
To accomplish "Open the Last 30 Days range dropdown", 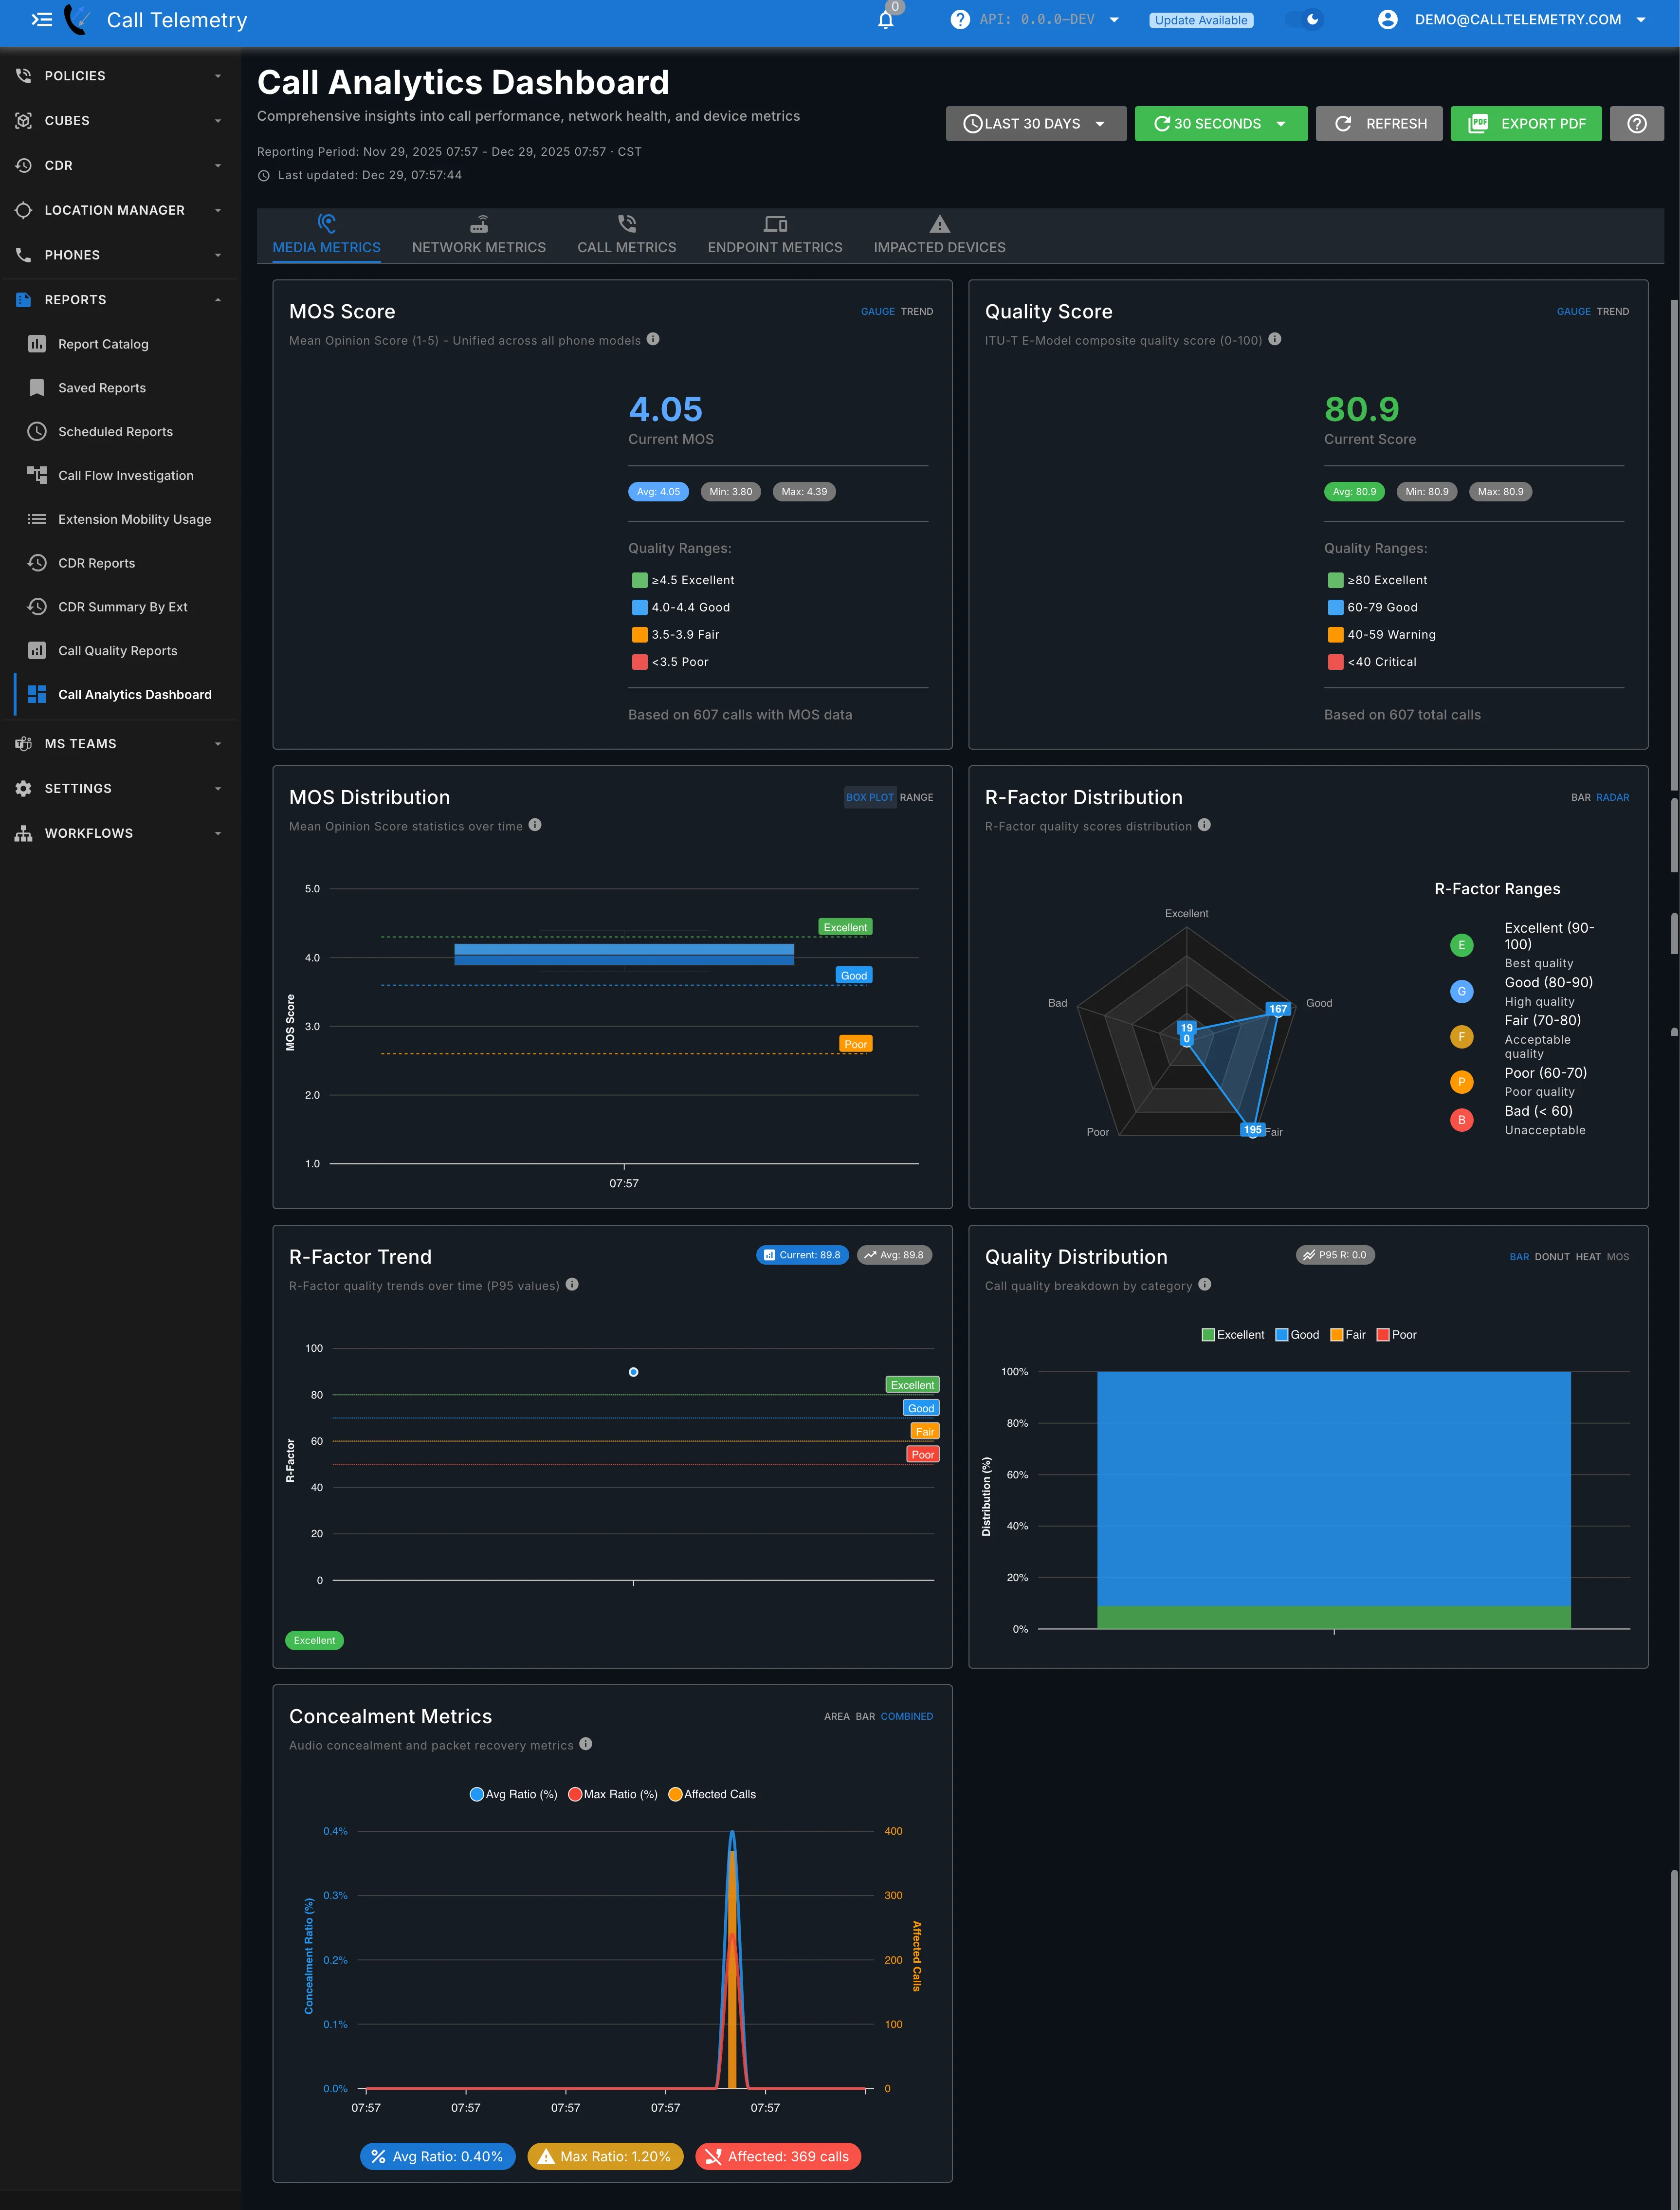I will coord(1035,124).
